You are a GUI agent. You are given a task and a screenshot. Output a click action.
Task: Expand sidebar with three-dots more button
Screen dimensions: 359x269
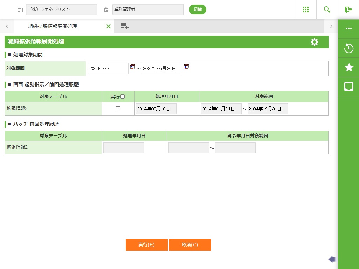[x=348, y=28]
